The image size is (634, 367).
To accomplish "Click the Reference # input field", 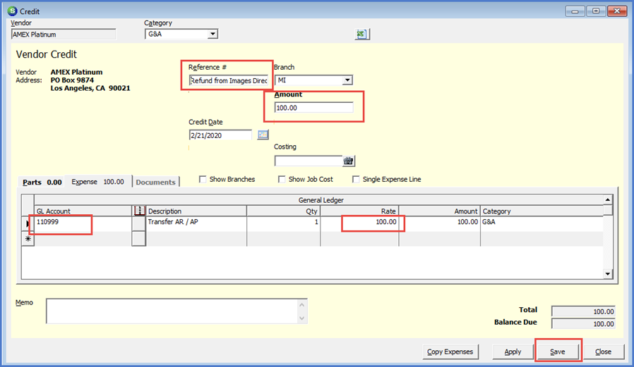I will coord(229,80).
